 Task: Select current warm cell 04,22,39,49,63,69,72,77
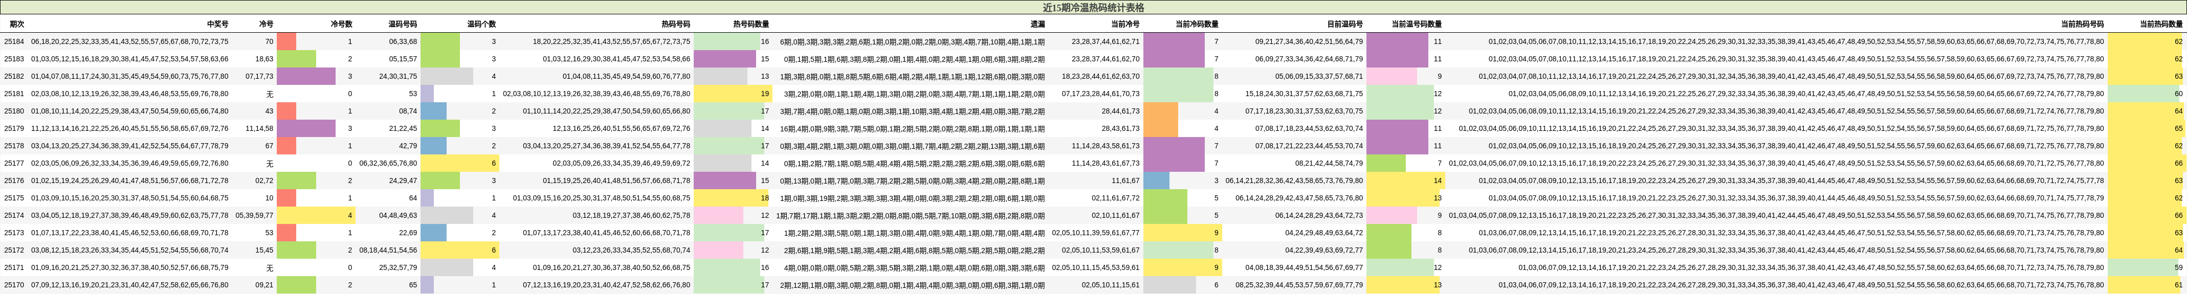pos(1323,250)
